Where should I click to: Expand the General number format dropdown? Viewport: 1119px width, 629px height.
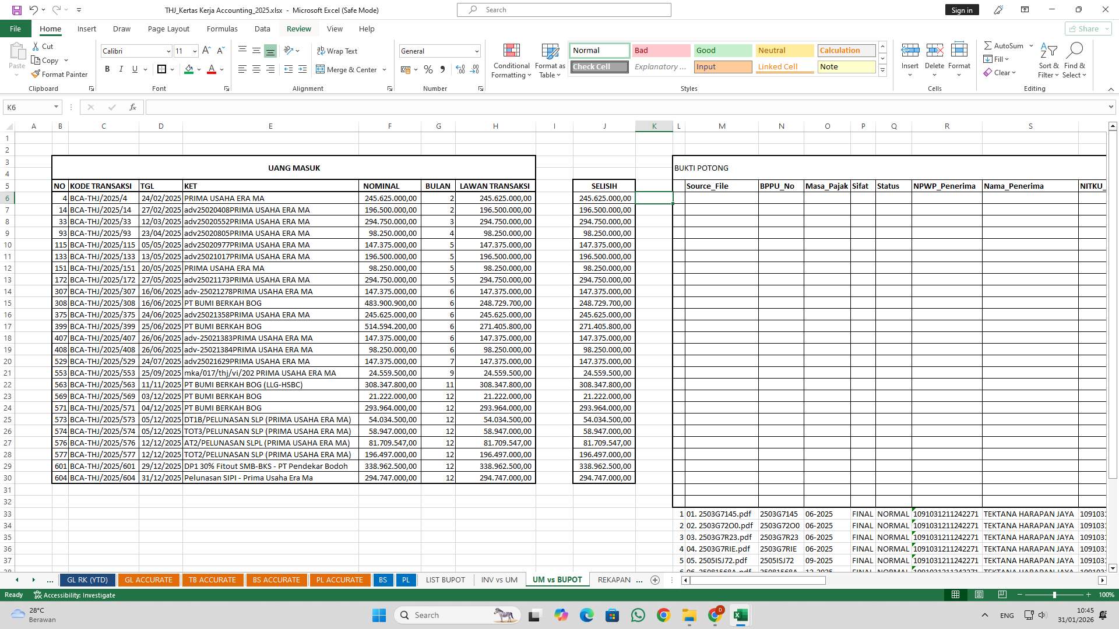pos(476,51)
